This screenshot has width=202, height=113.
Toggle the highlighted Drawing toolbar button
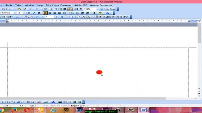pyautogui.click(x=70, y=9)
